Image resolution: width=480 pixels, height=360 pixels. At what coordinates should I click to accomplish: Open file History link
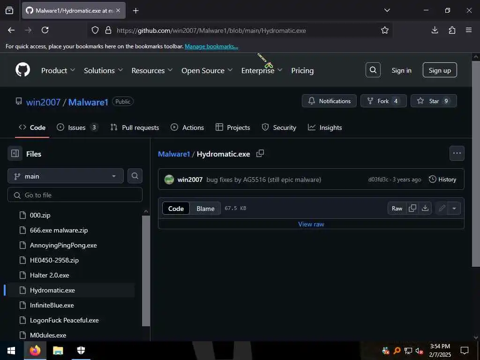coord(442,180)
